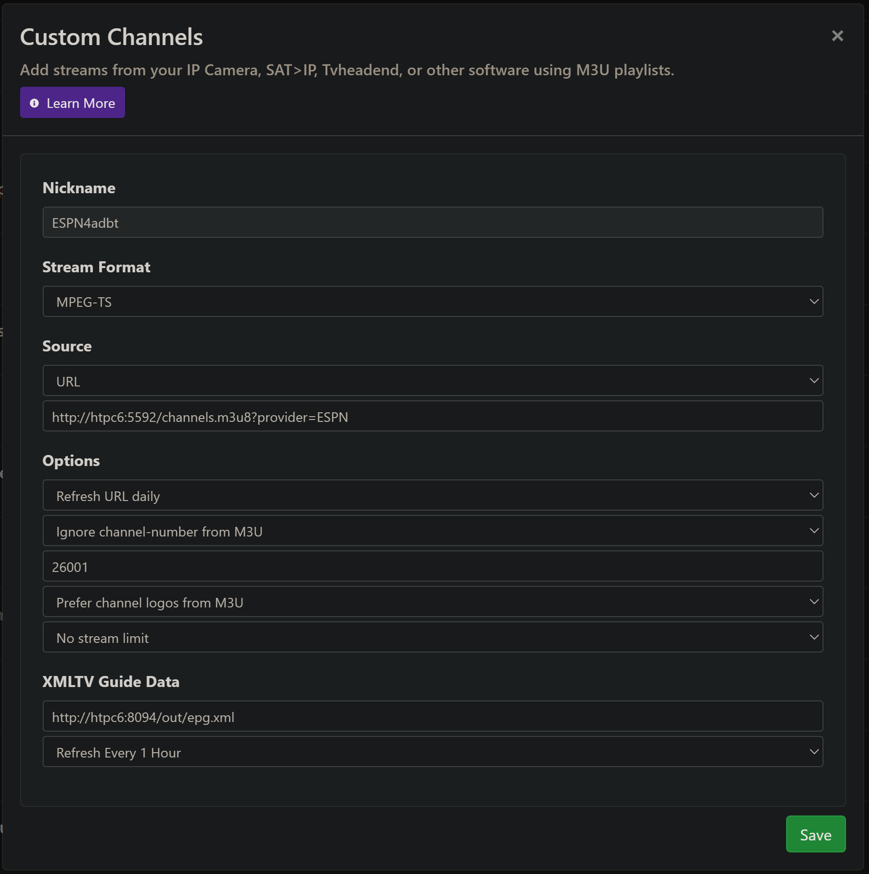Click the Nickname label text
The height and width of the screenshot is (874, 869).
coord(79,188)
